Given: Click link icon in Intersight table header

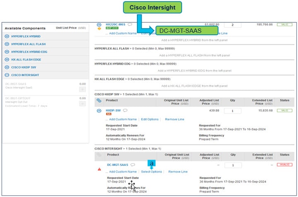Looking at the screenshot, I should tap(99, 155).
